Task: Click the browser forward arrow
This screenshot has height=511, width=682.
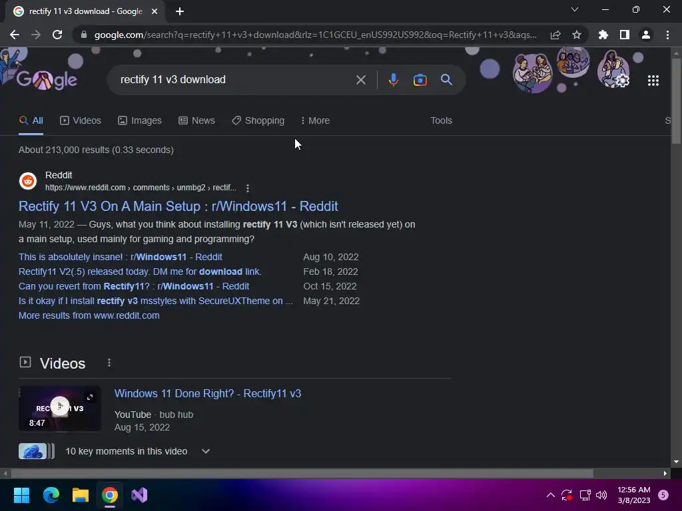Action: tap(36, 35)
